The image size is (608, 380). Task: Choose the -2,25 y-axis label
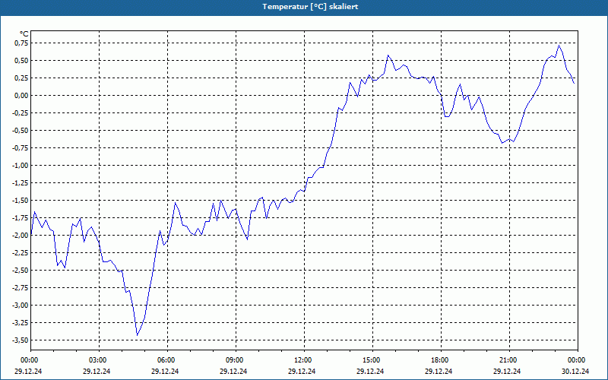pos(21,253)
